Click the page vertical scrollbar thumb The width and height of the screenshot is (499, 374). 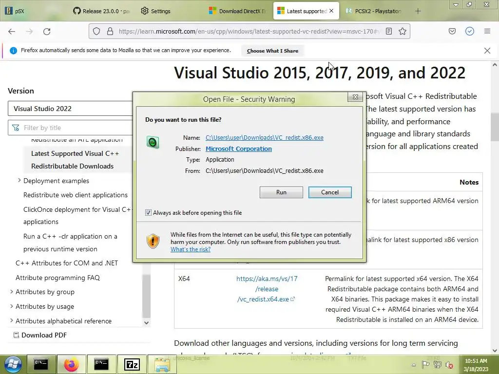point(495,127)
